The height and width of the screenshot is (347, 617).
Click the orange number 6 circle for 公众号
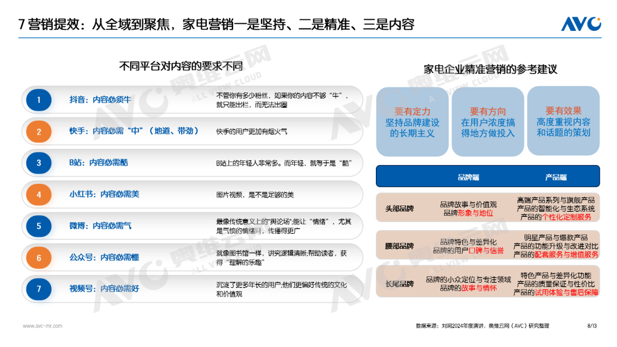[39, 257]
